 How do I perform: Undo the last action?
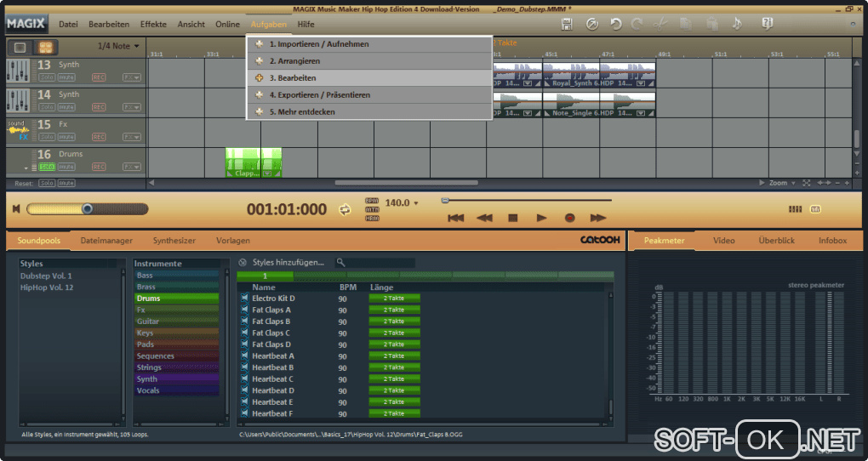(x=615, y=24)
